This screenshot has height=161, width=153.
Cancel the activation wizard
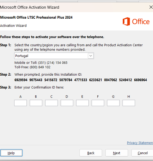[142, 153]
